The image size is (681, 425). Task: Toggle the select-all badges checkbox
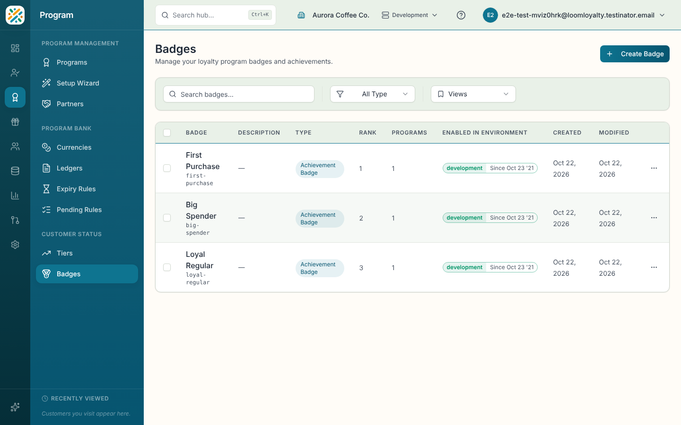click(x=167, y=133)
